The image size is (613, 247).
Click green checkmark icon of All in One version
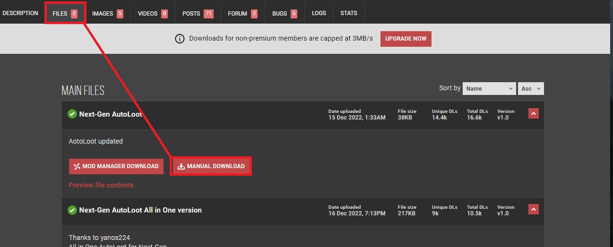coord(72,210)
